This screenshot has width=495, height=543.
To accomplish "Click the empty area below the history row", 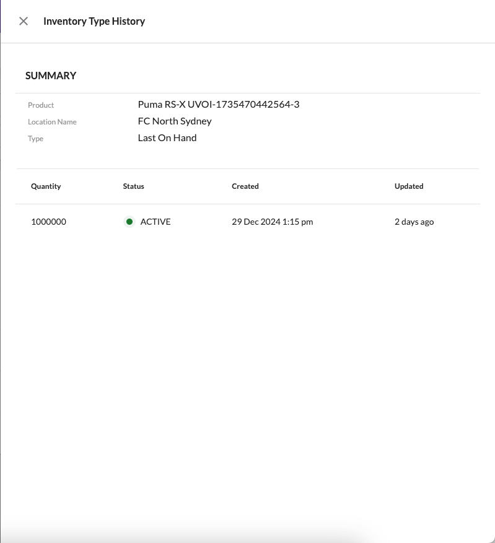I will 248,371.
